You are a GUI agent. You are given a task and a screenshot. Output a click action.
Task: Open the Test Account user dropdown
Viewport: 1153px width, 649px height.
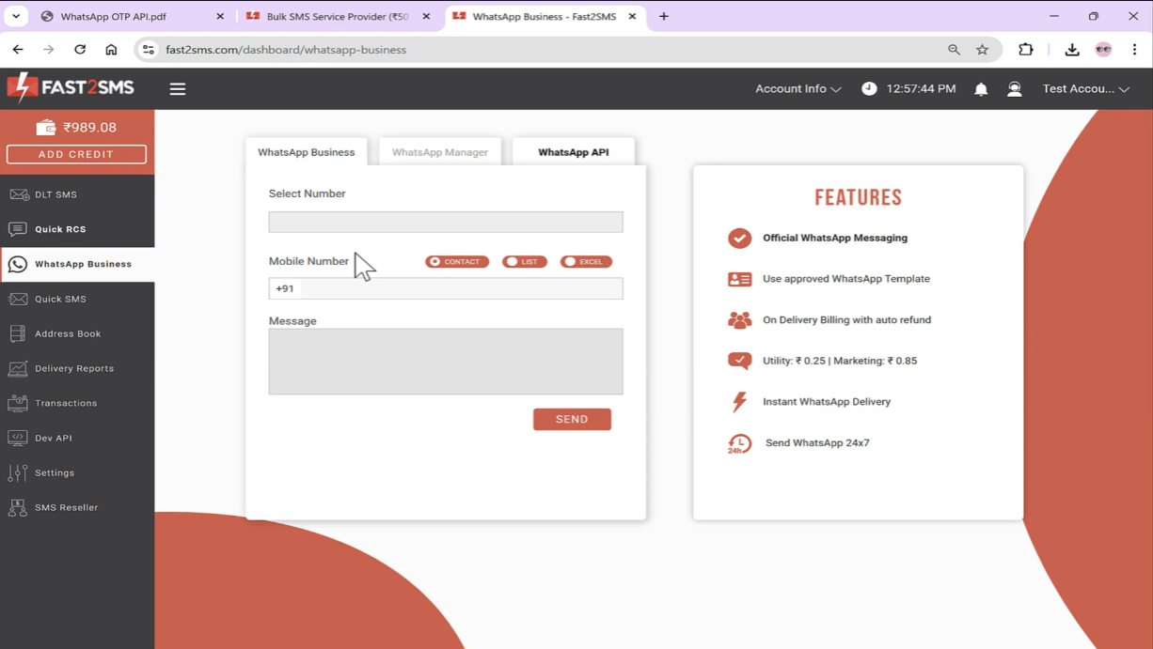1085,89
